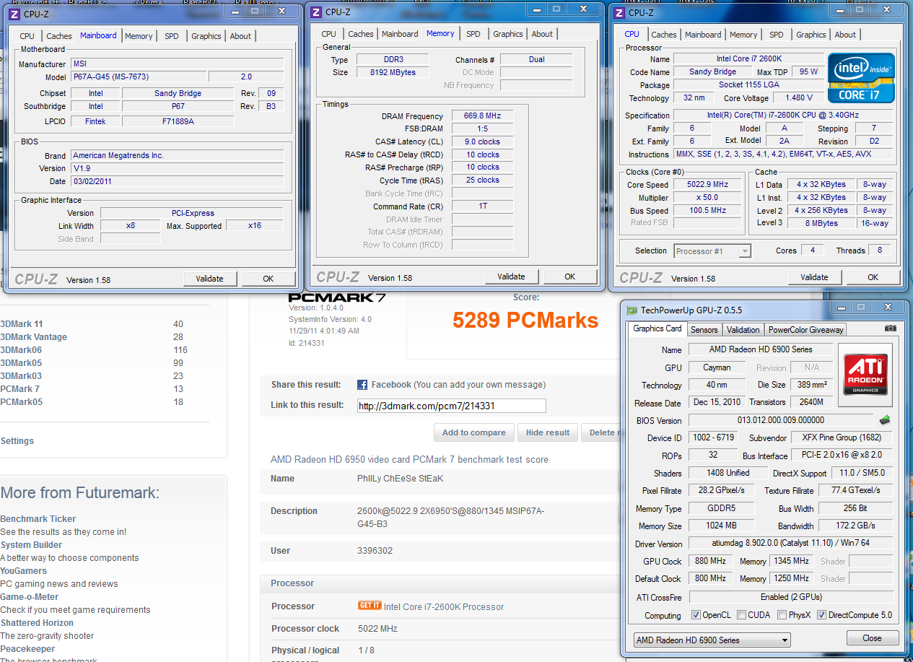Click the DRAM Frequency 669.8 MHz value
The image size is (913, 662).
(483, 116)
